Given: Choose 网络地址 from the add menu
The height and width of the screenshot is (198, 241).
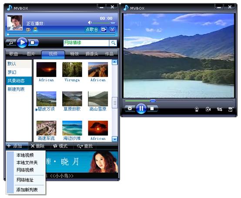Looking at the screenshot, I should point(25,180).
